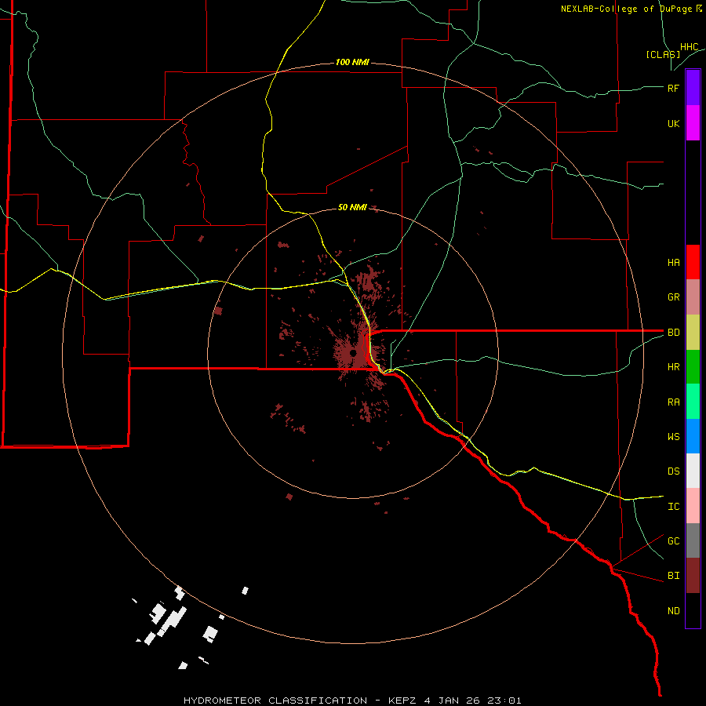This screenshot has height=706, width=706.
Task: Click the BD legend label
Action: click(x=673, y=332)
